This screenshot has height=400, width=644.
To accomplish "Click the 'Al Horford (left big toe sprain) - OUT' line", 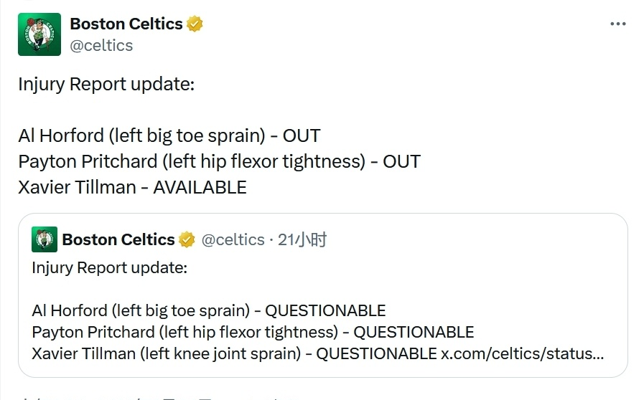I will [x=169, y=135].
